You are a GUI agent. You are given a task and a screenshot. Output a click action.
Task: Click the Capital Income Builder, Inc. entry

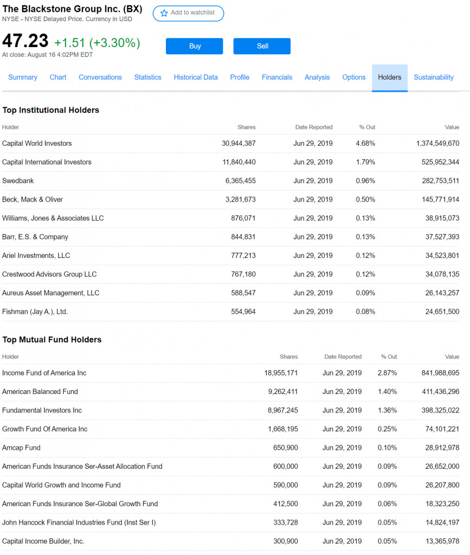coord(43,541)
